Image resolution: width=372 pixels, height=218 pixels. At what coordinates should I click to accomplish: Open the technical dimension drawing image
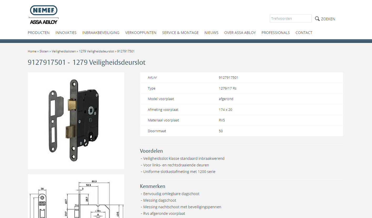point(76,197)
